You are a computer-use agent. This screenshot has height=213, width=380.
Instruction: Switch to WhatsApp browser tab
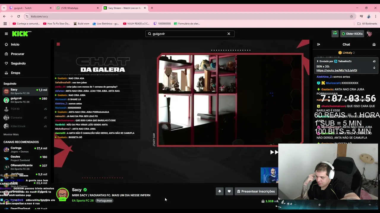[77, 8]
